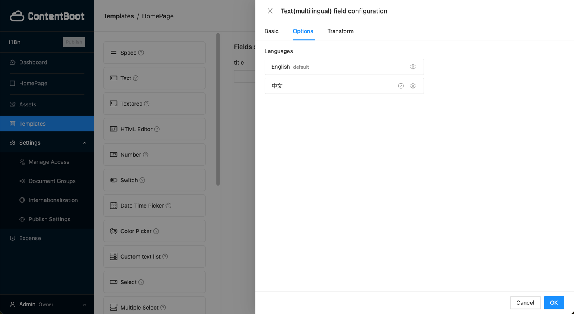
Task: Select the English default language row
Action: pyautogui.click(x=344, y=67)
